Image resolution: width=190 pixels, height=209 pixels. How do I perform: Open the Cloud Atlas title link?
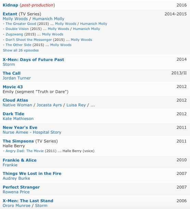tap(15, 100)
